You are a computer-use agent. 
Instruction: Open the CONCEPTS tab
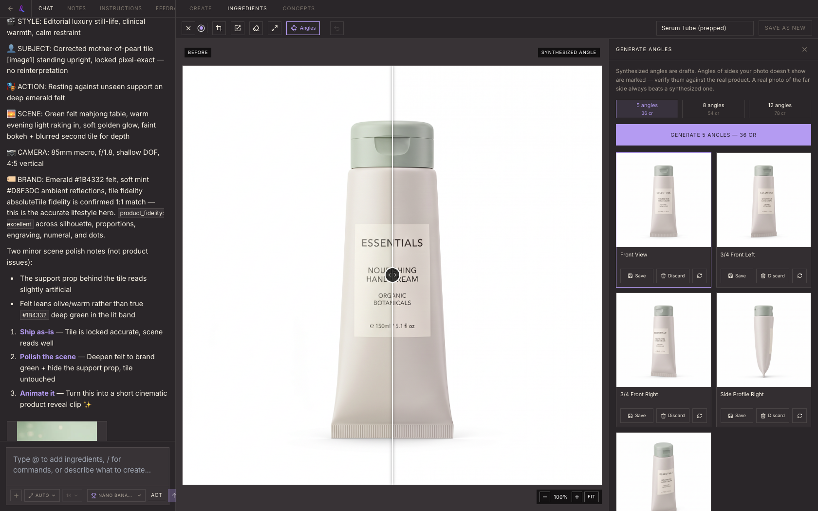click(298, 8)
